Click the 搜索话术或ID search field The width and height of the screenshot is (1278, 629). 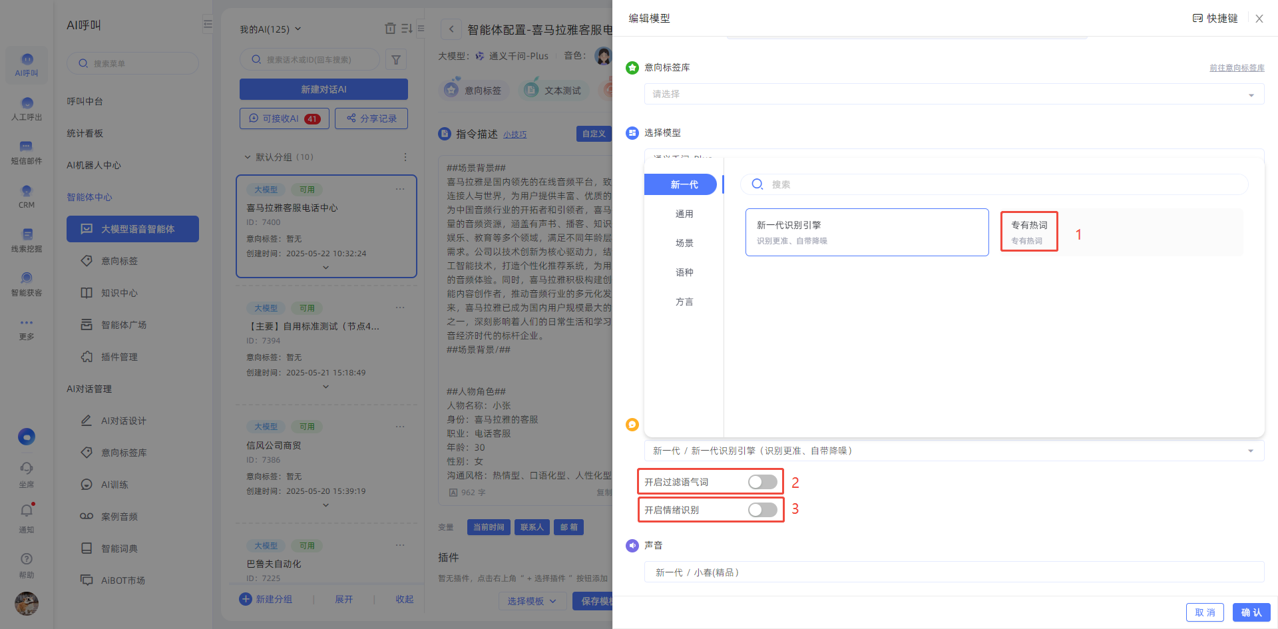tap(310, 60)
